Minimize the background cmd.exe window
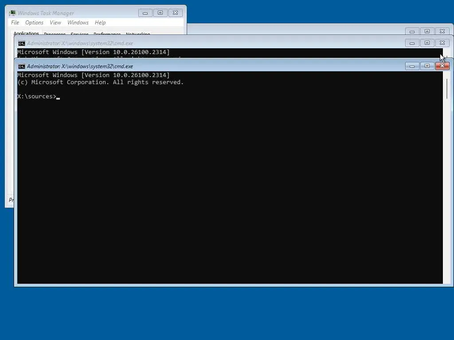This screenshot has width=454, height=340. (x=412, y=43)
